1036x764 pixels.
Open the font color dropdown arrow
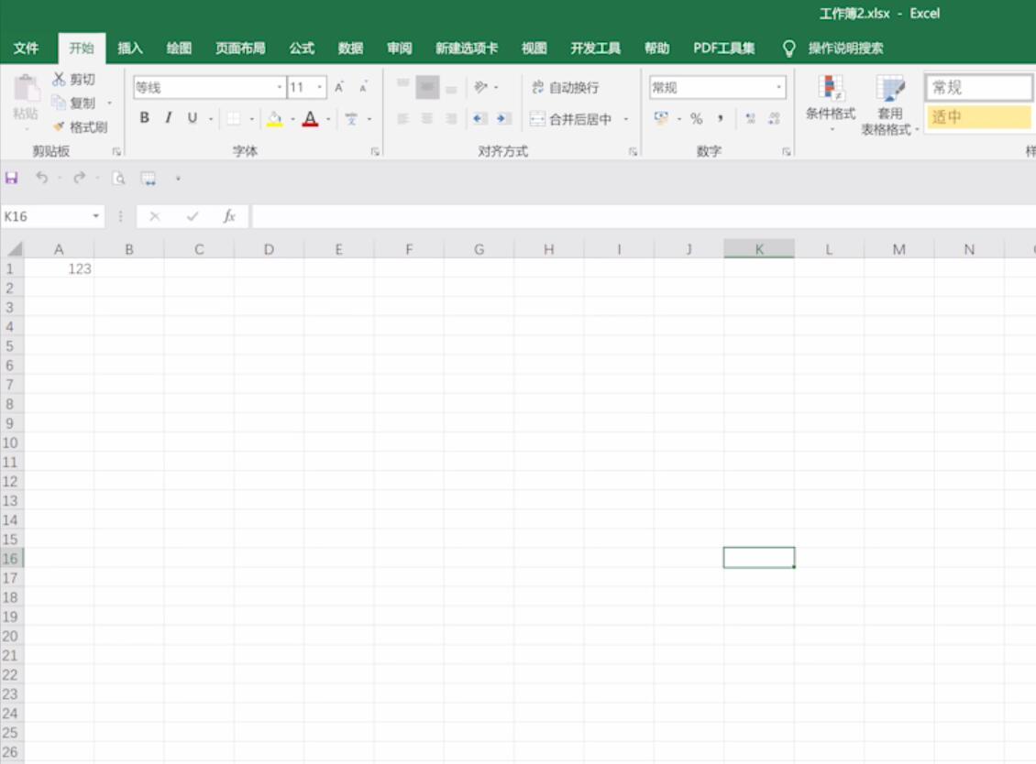click(328, 119)
